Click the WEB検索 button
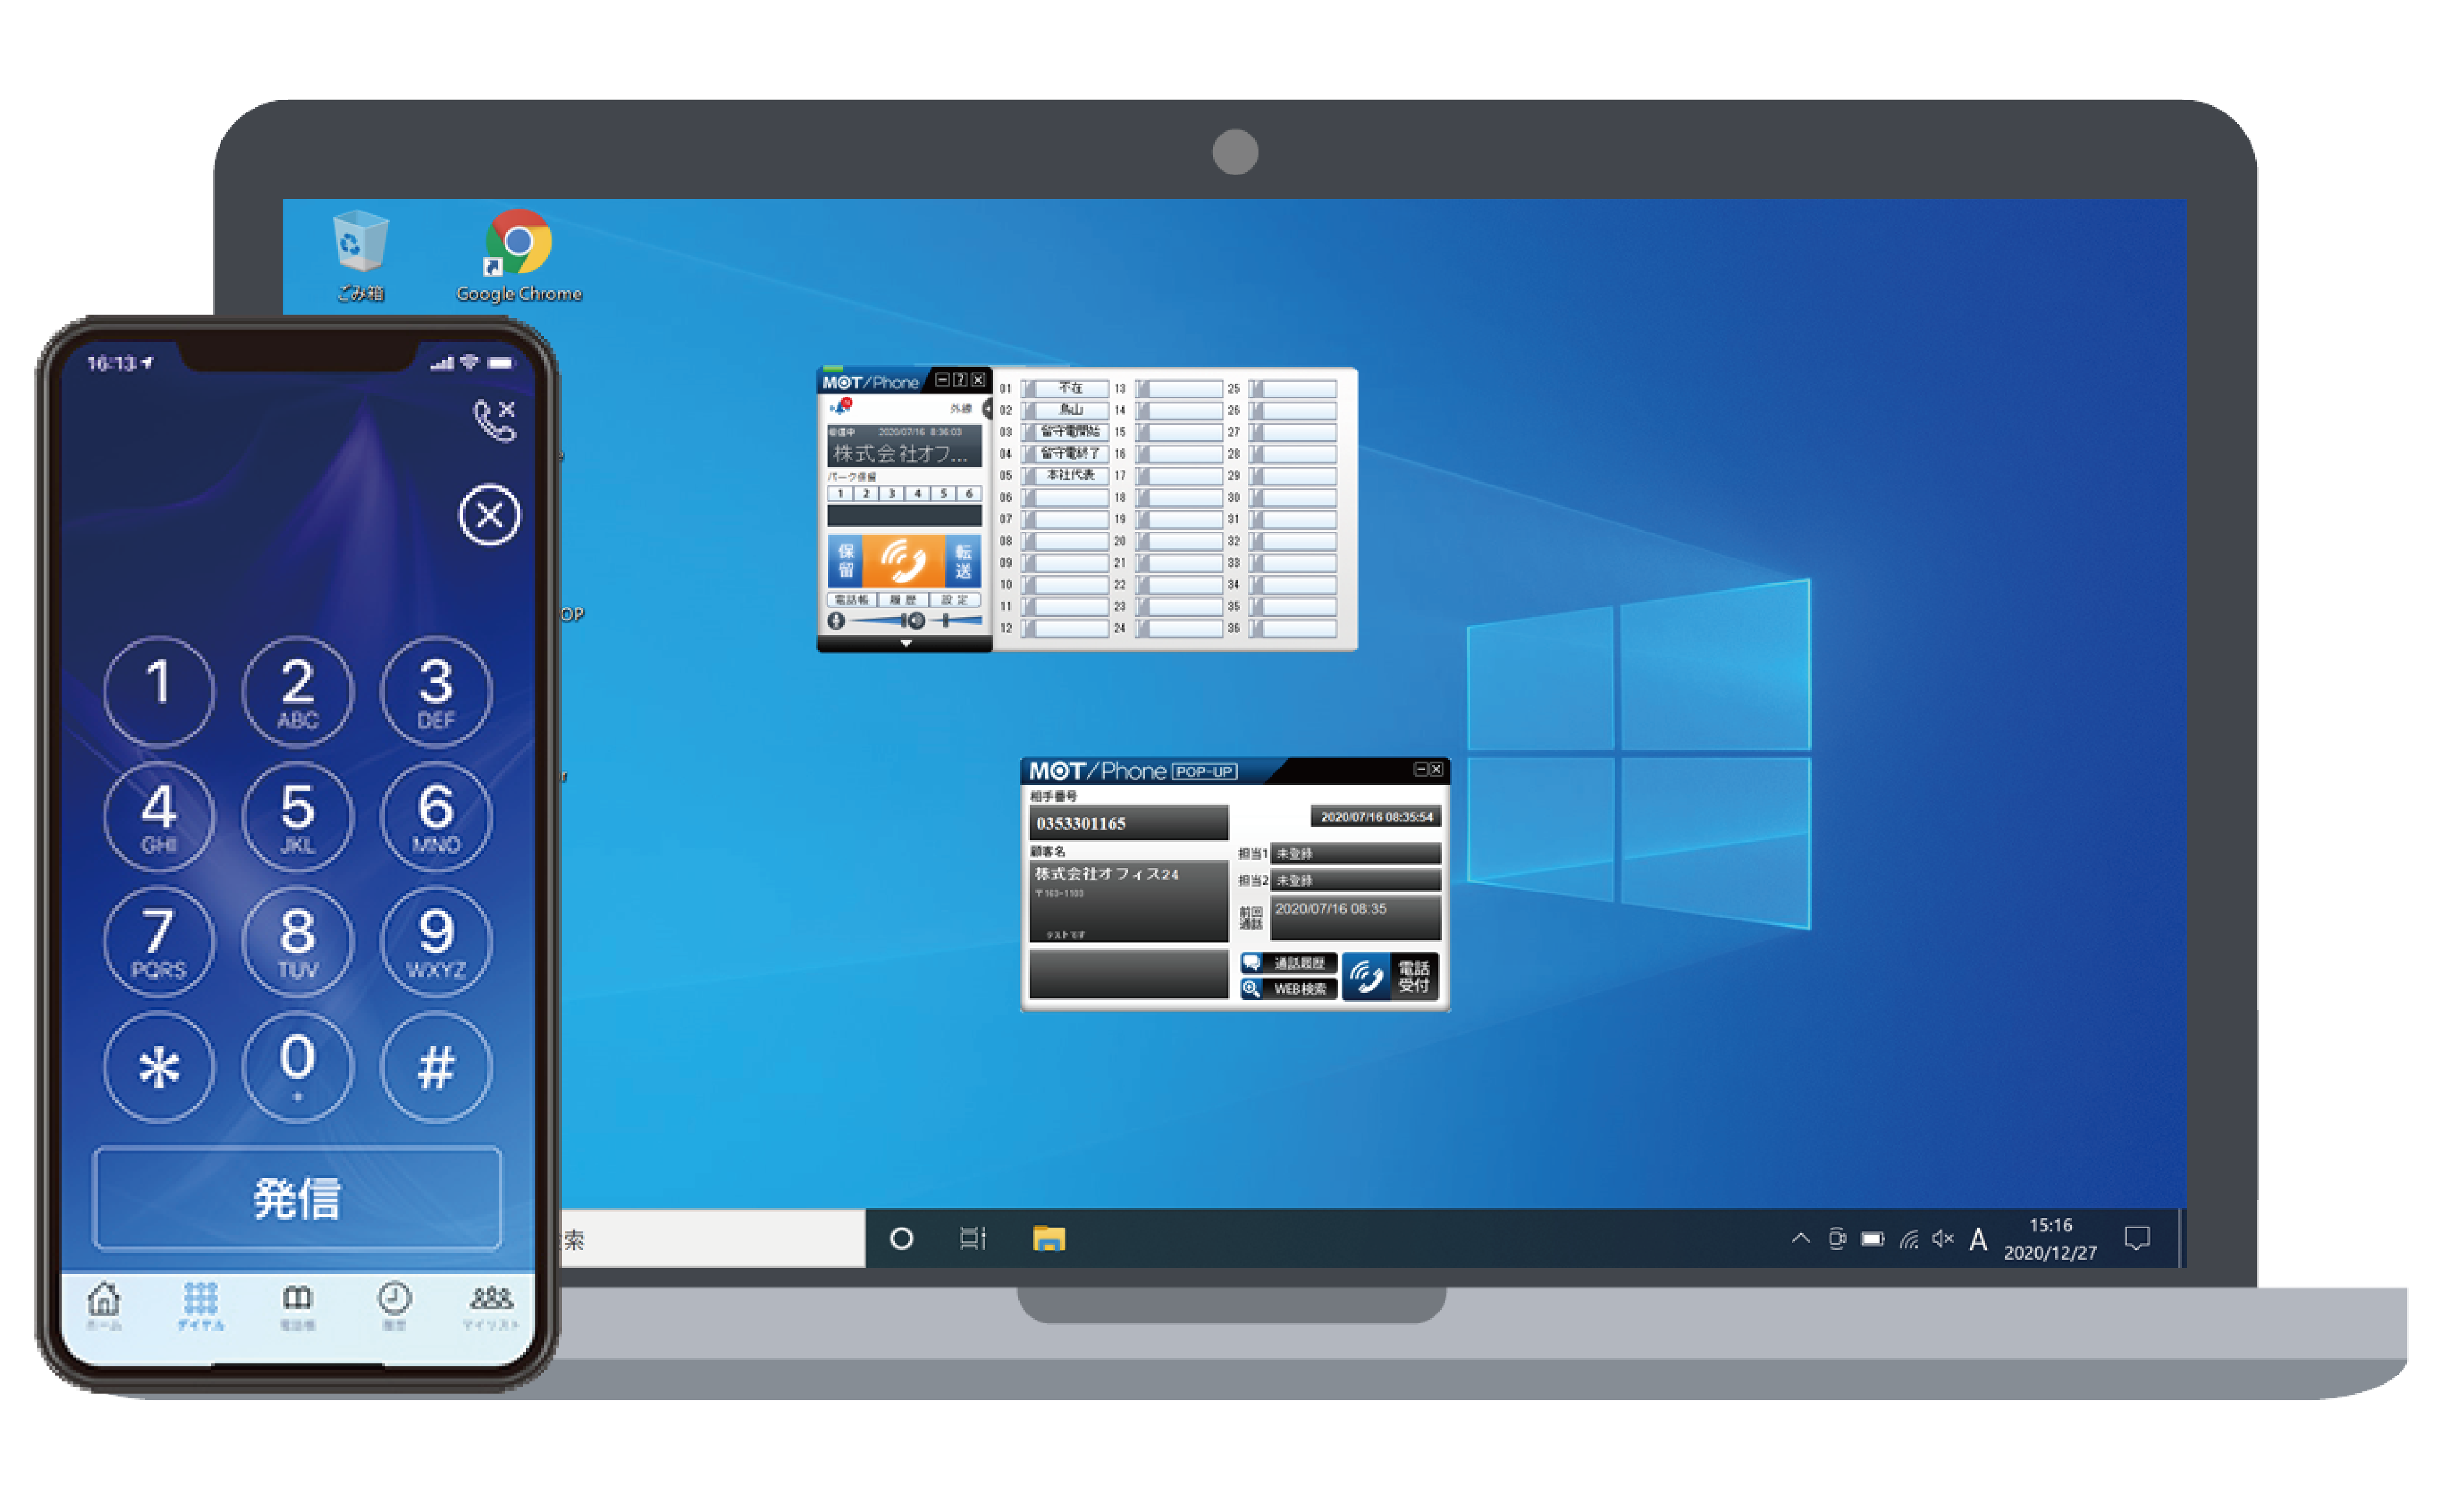 click(x=1288, y=988)
